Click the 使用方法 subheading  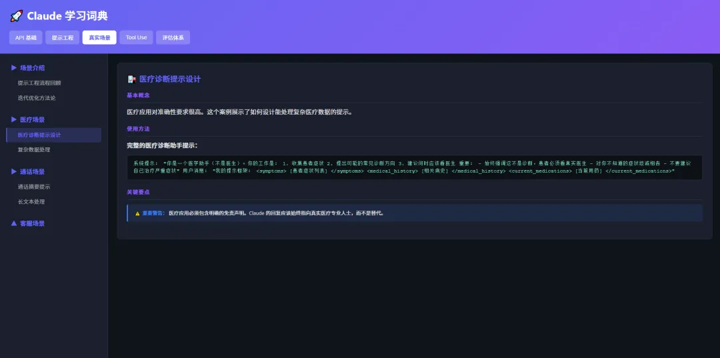point(138,129)
